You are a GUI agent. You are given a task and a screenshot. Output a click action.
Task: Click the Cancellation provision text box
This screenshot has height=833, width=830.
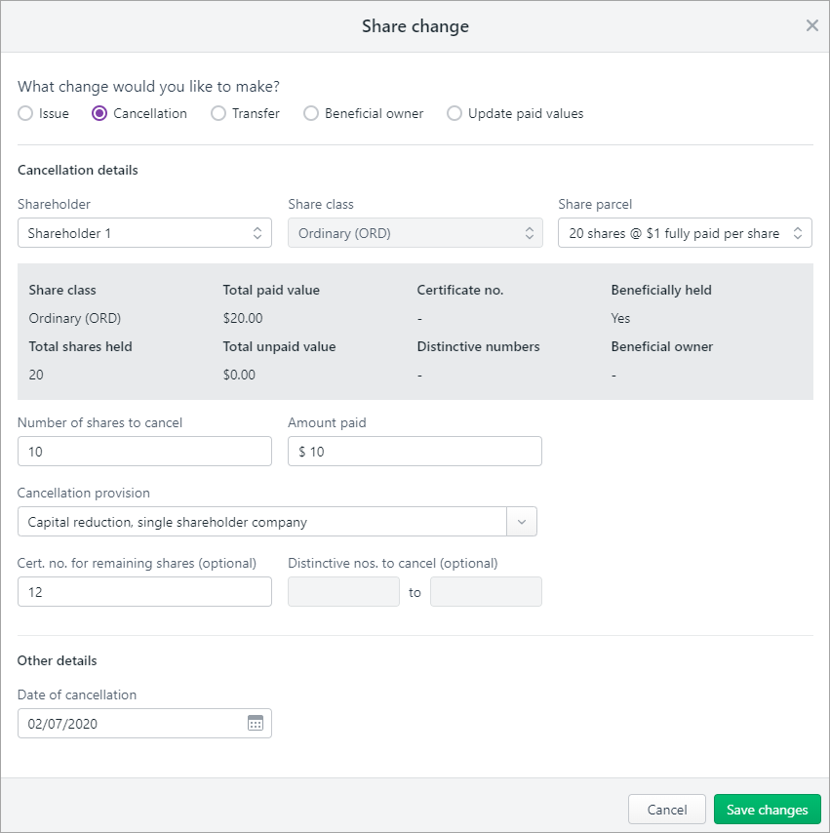pyautogui.click(x=261, y=522)
